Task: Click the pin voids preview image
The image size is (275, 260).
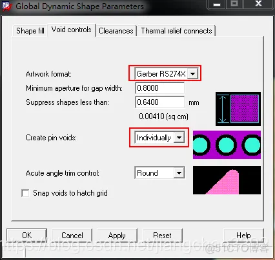Action: pyautogui.click(x=227, y=145)
